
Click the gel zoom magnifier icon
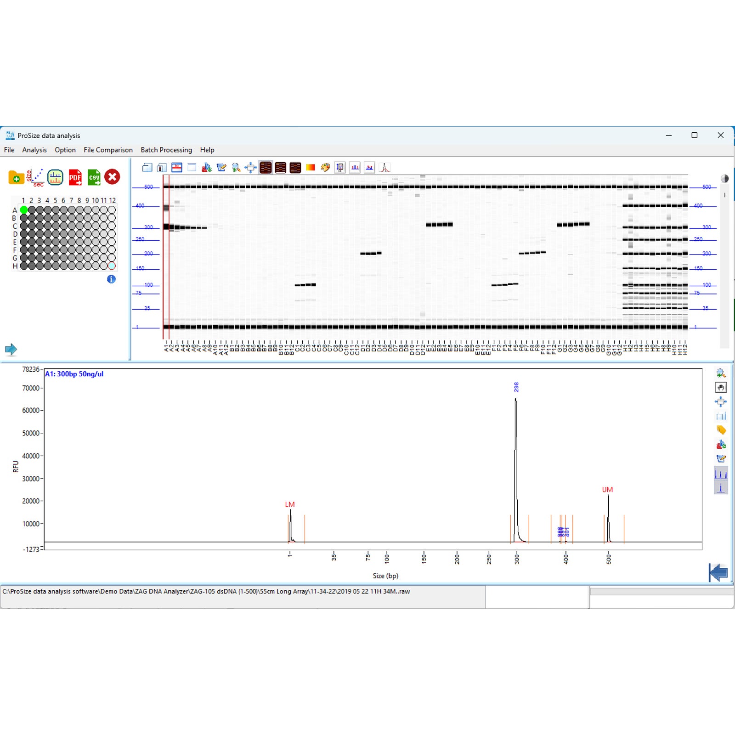click(x=236, y=168)
